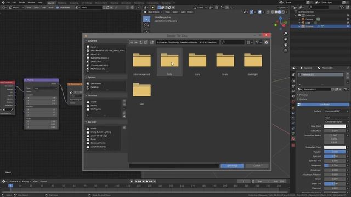Screen dimensions: 351x197
Task: Open the Tool properties tab
Action: tap(293, 74)
